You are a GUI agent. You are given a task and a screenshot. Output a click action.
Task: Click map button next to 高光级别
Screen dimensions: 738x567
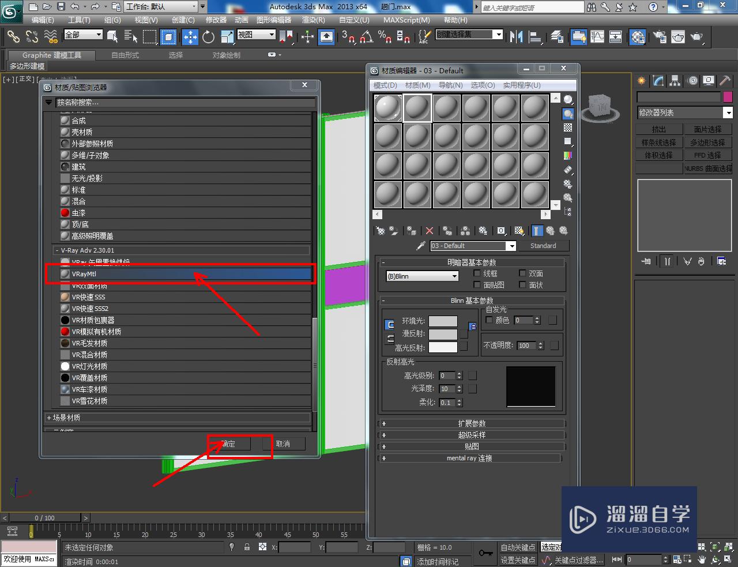pyautogui.click(x=472, y=376)
